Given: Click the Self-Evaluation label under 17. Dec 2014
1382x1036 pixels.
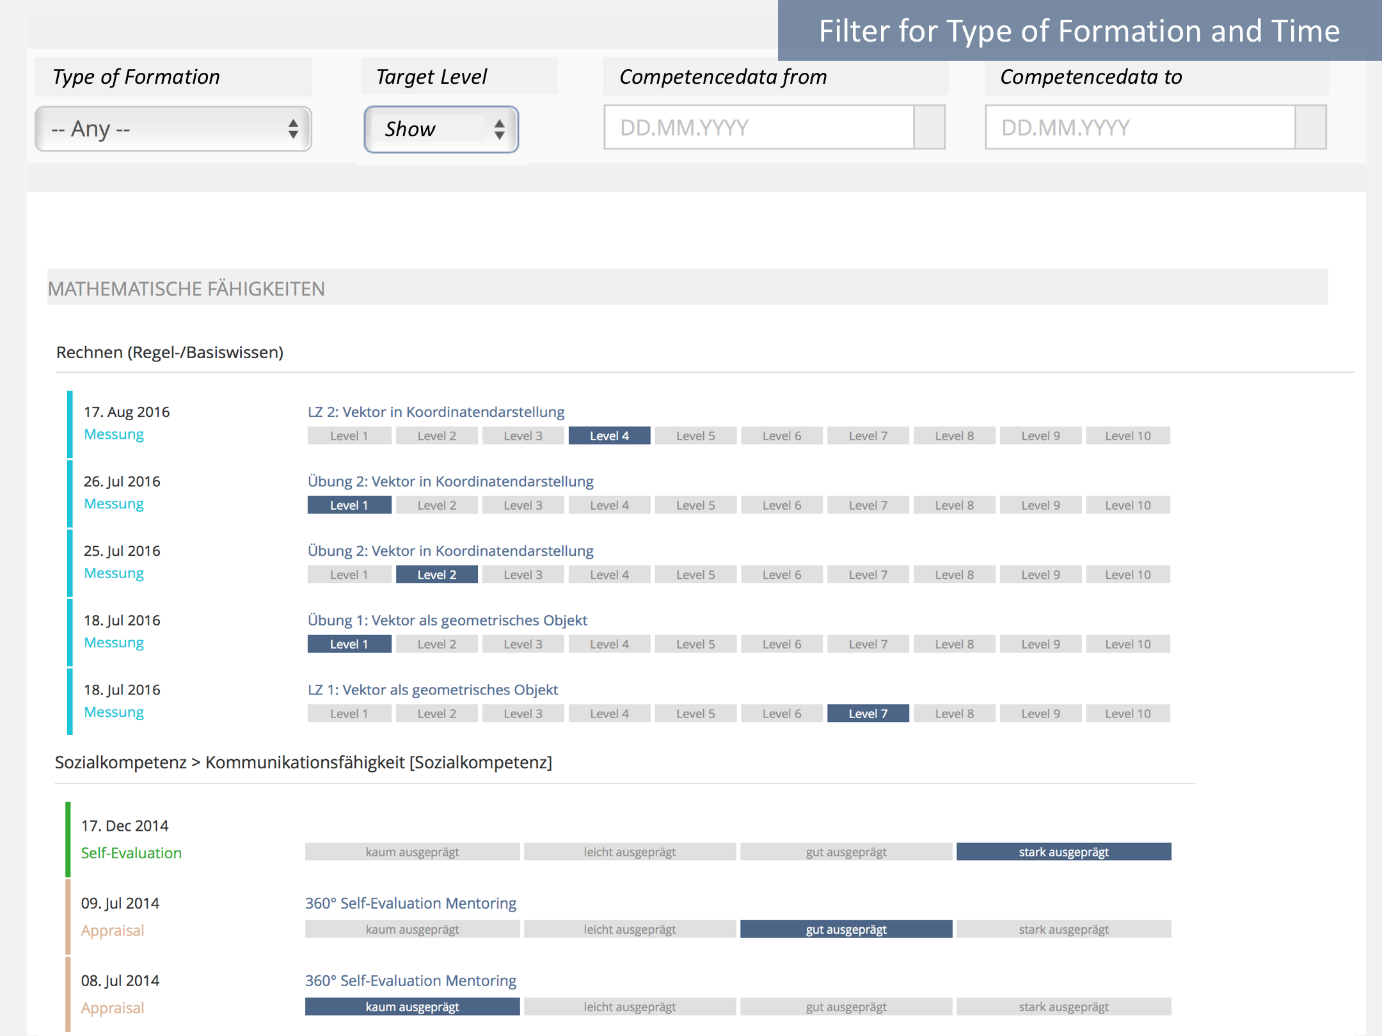Looking at the screenshot, I should coord(131,853).
